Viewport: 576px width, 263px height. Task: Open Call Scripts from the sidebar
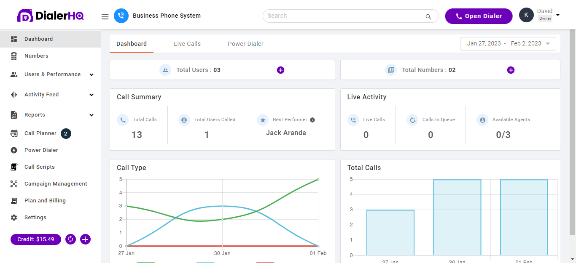pyautogui.click(x=39, y=167)
